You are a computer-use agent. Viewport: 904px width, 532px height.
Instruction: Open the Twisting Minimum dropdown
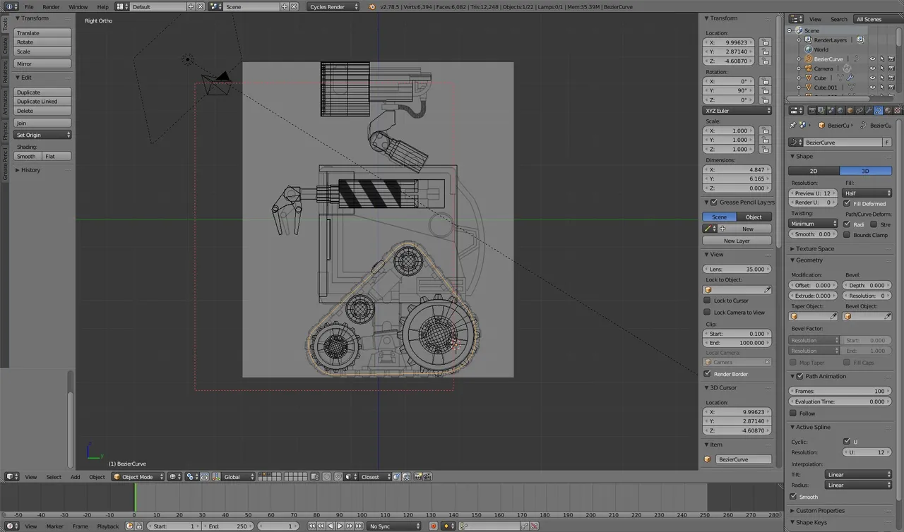tap(813, 224)
